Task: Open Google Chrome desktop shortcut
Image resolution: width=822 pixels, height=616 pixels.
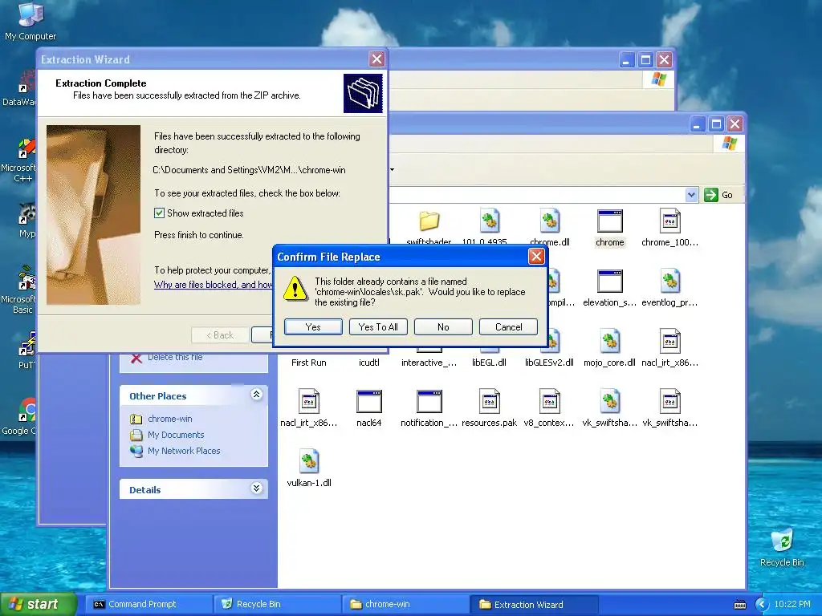Action: tap(19, 417)
